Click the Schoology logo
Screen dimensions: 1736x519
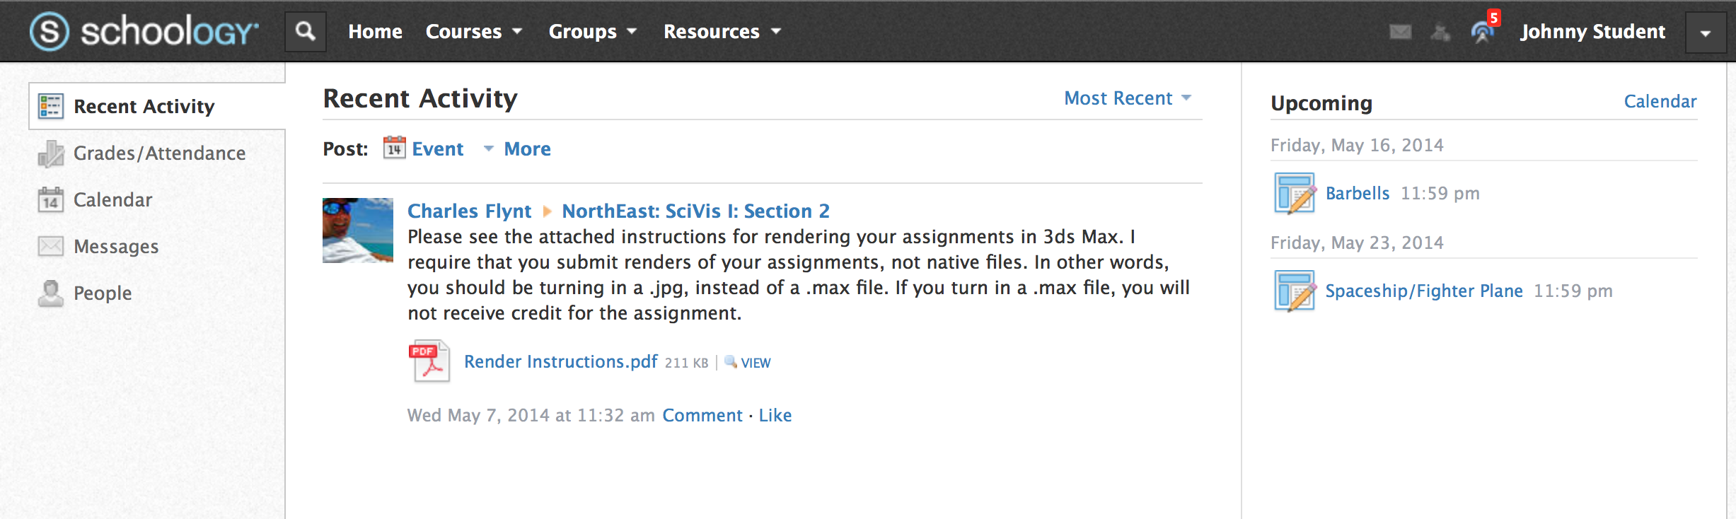[x=144, y=32]
